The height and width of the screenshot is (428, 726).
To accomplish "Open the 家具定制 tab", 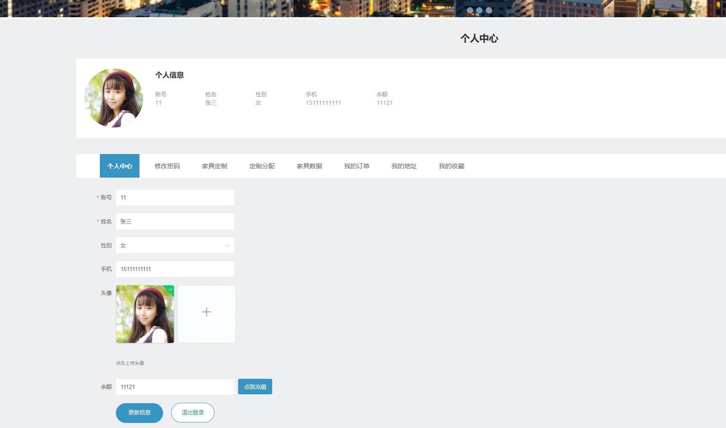I will 214,166.
